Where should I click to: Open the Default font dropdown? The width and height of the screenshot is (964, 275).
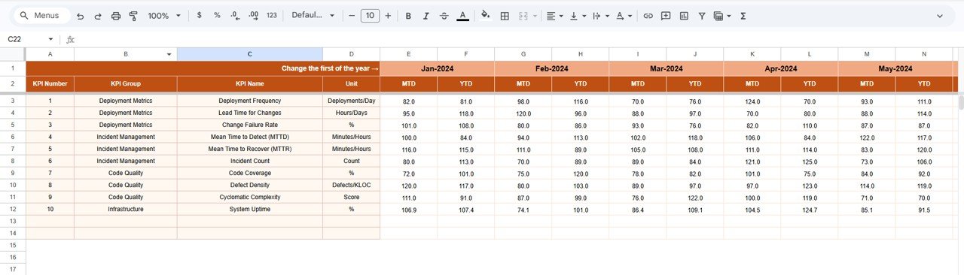point(313,16)
